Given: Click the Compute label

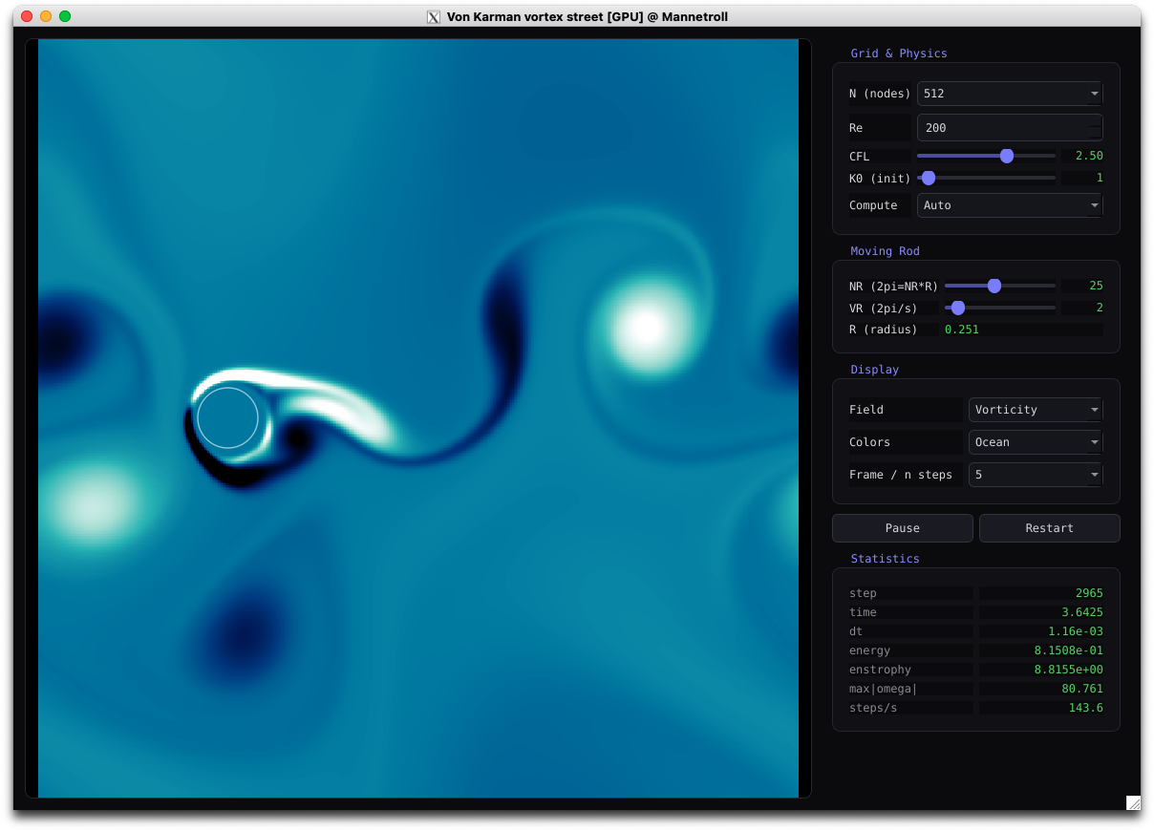Looking at the screenshot, I should pos(873,205).
